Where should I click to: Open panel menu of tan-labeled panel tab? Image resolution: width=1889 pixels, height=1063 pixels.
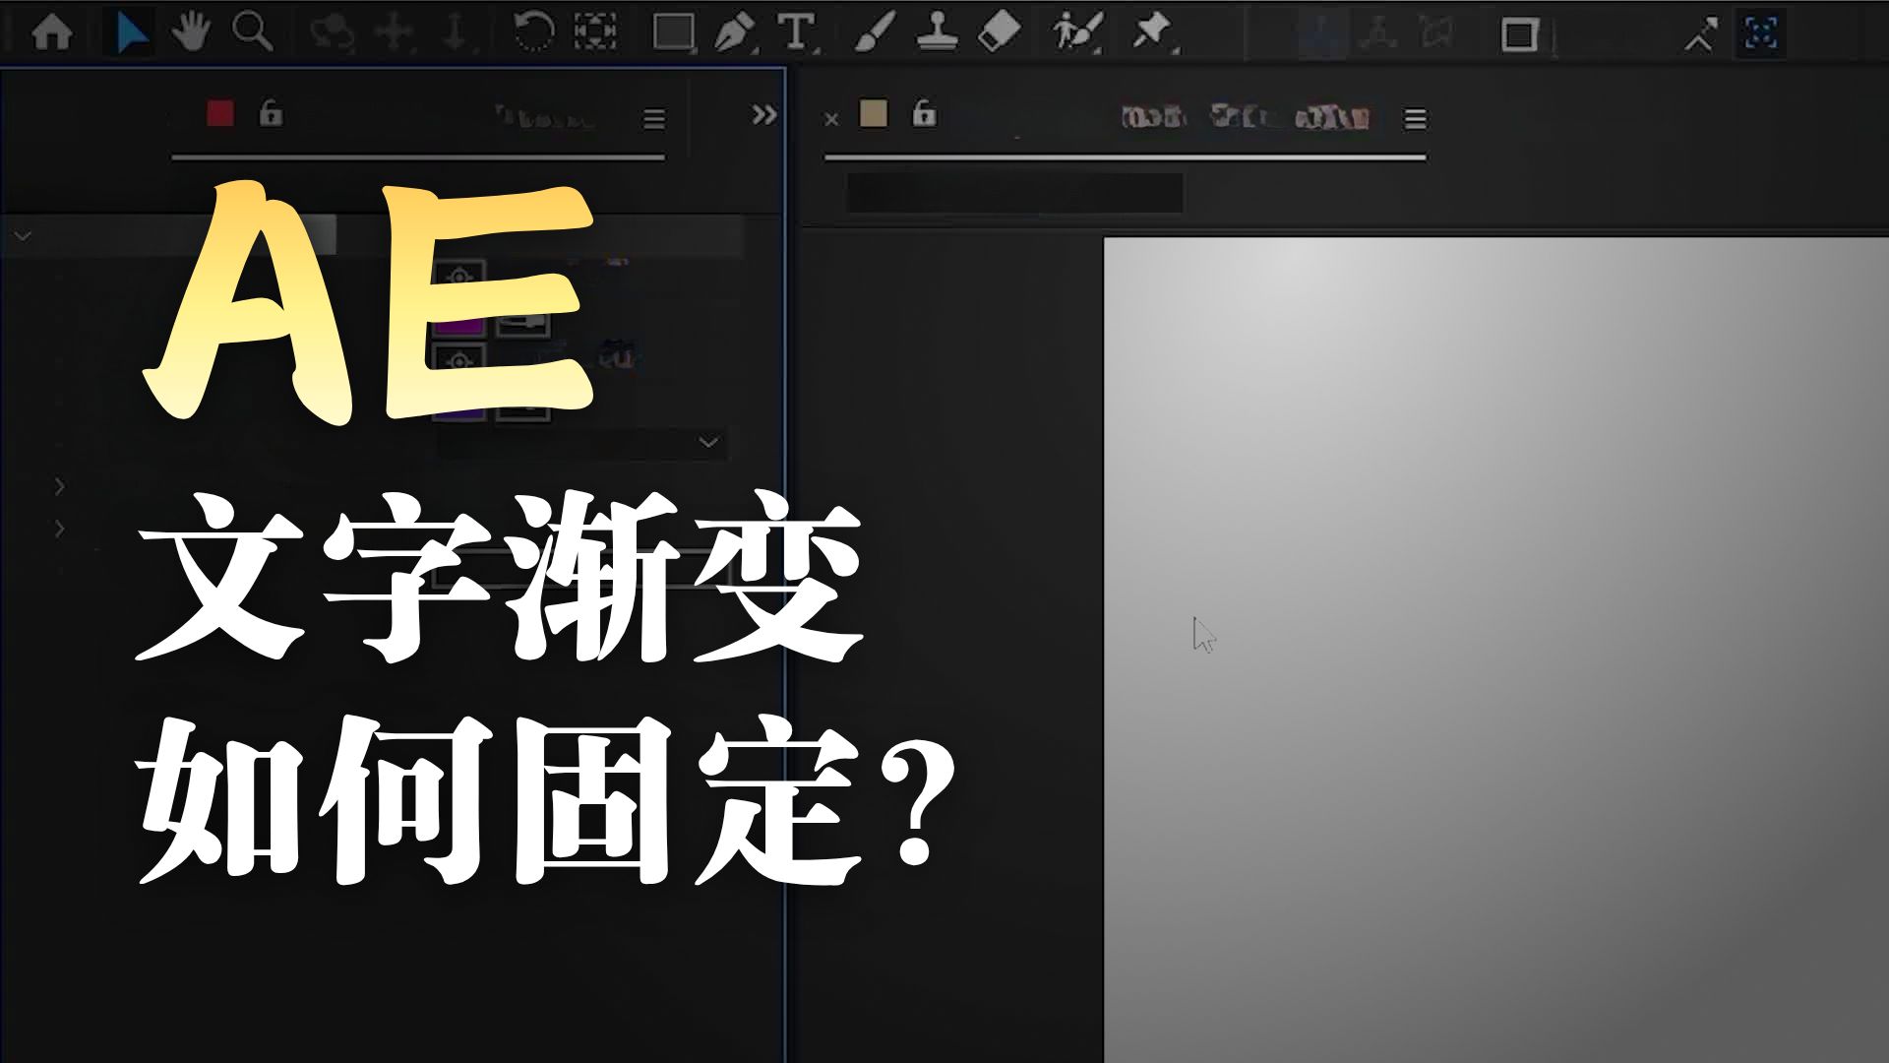tap(1415, 119)
